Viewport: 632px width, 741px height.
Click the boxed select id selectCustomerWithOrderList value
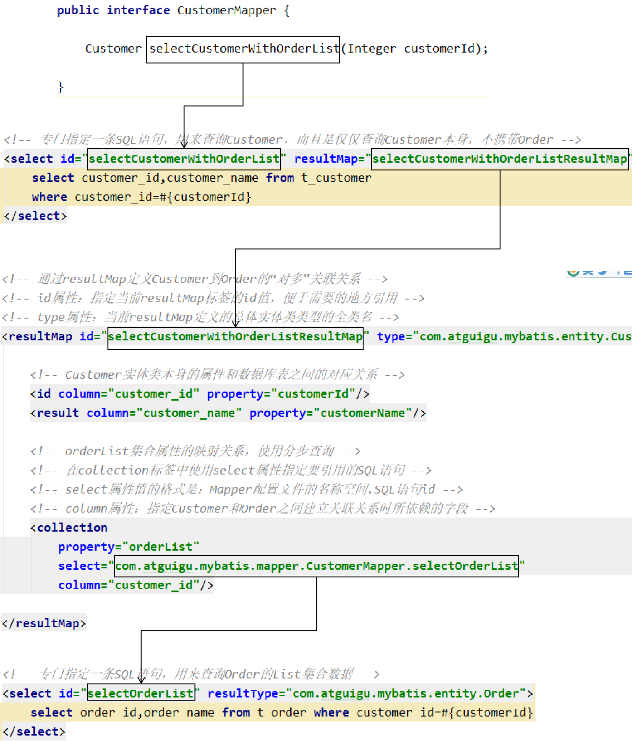(x=184, y=159)
